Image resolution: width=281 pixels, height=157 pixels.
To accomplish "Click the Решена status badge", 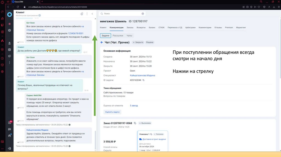I will pyautogui.click(x=150, y=42).
